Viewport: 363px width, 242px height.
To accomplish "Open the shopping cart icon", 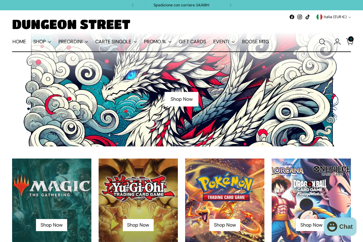I will click(349, 42).
